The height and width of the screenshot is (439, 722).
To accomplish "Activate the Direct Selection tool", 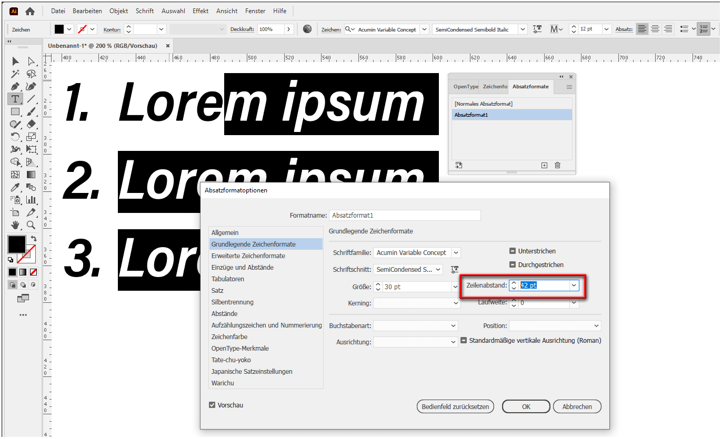I will (32, 61).
